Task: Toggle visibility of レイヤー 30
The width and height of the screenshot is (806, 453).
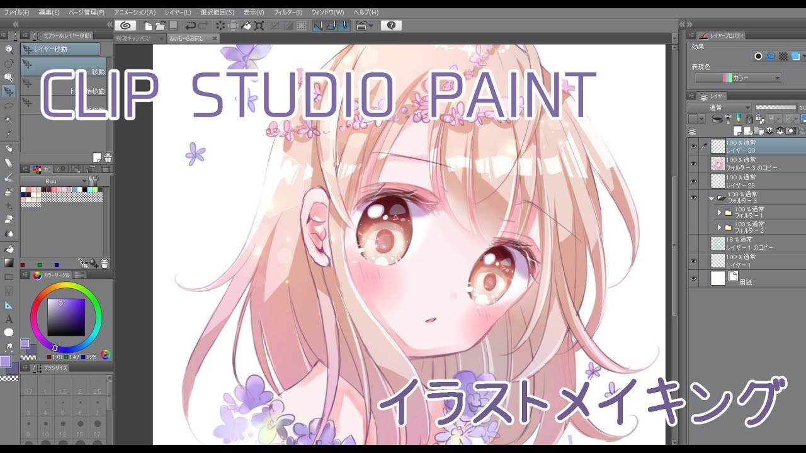Action: 693,147
